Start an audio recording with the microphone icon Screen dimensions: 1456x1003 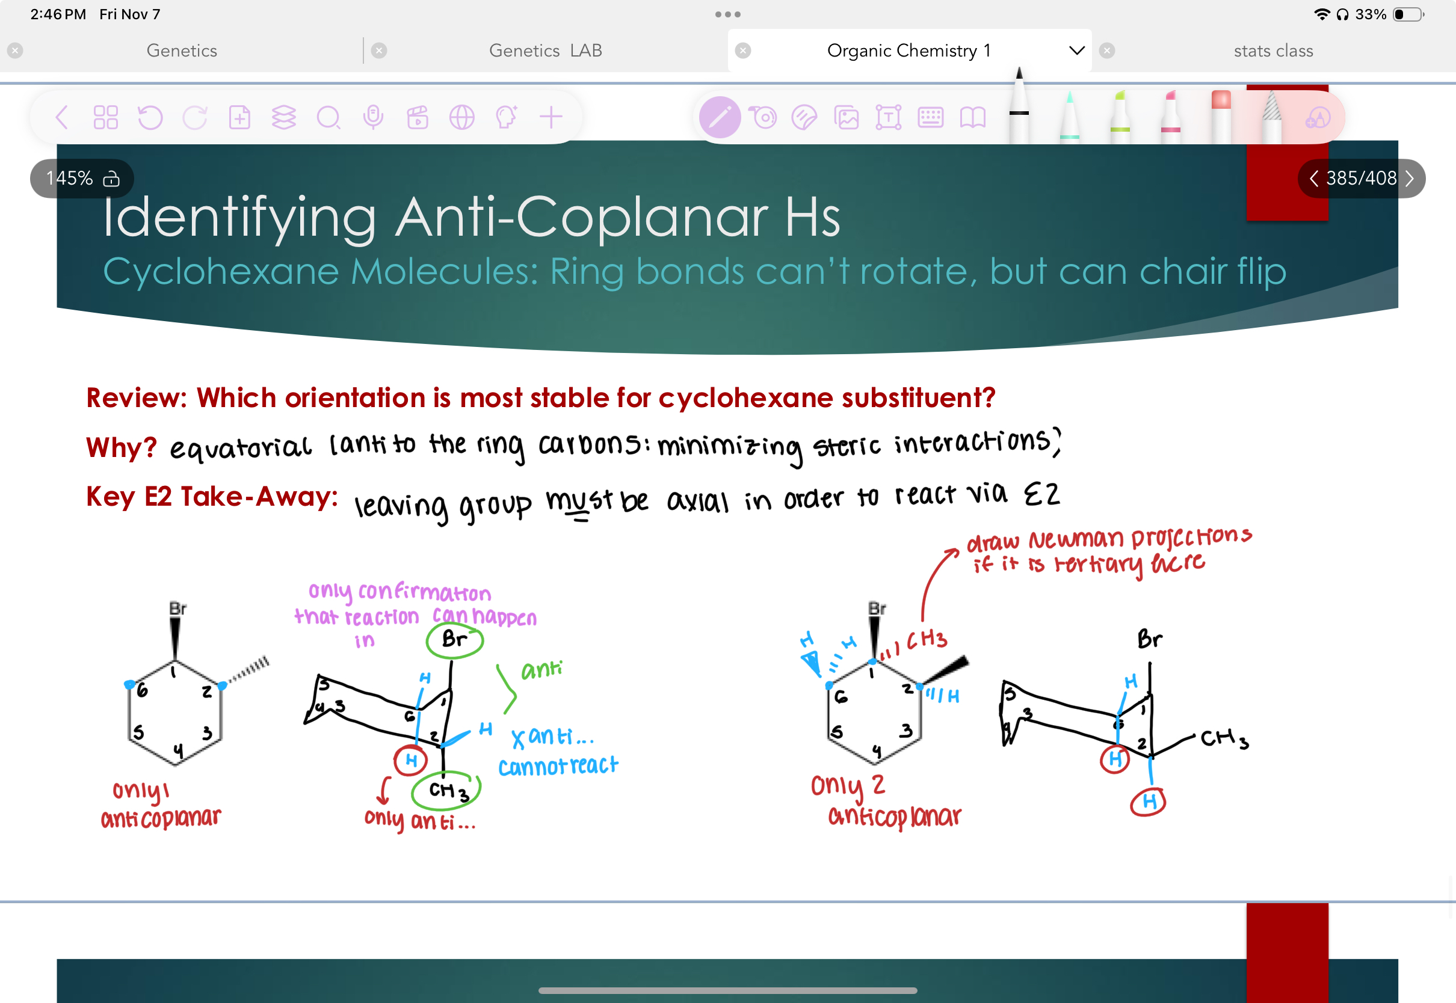tap(374, 116)
